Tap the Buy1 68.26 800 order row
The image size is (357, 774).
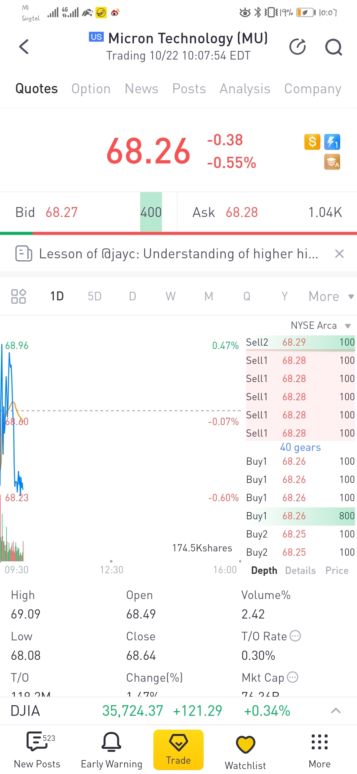pyautogui.click(x=300, y=516)
